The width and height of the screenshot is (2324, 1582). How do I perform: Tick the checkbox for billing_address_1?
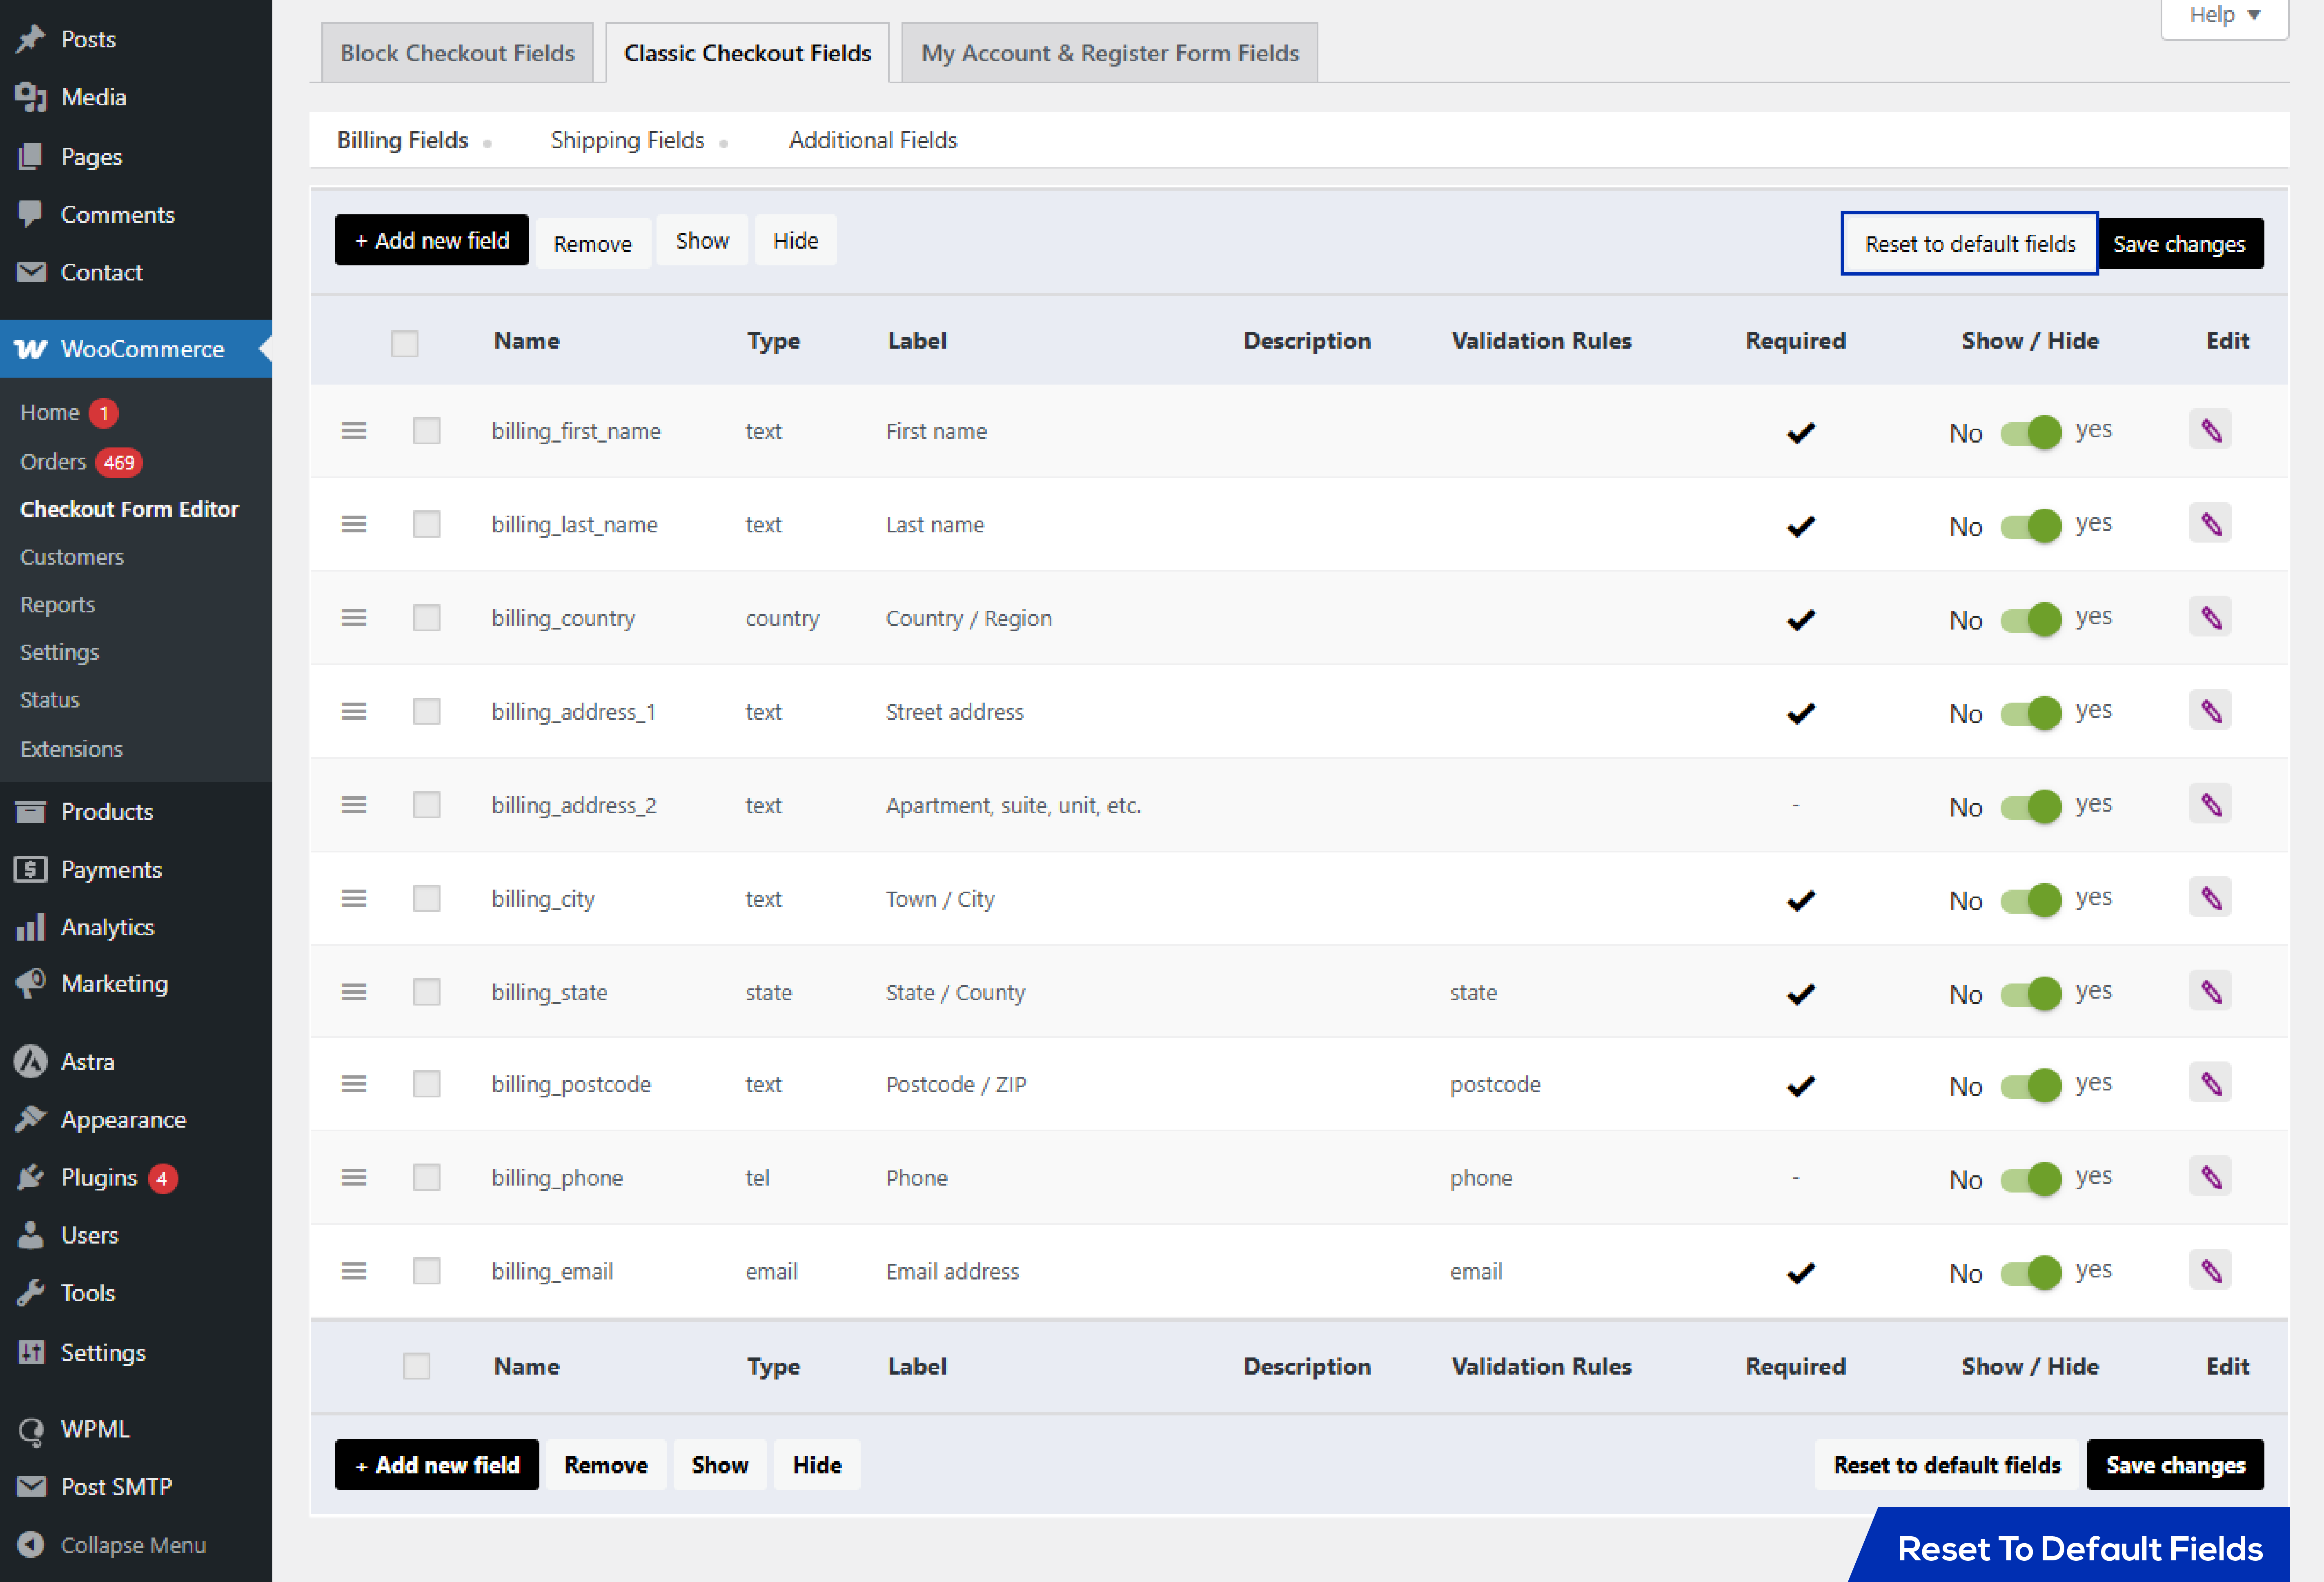[427, 711]
